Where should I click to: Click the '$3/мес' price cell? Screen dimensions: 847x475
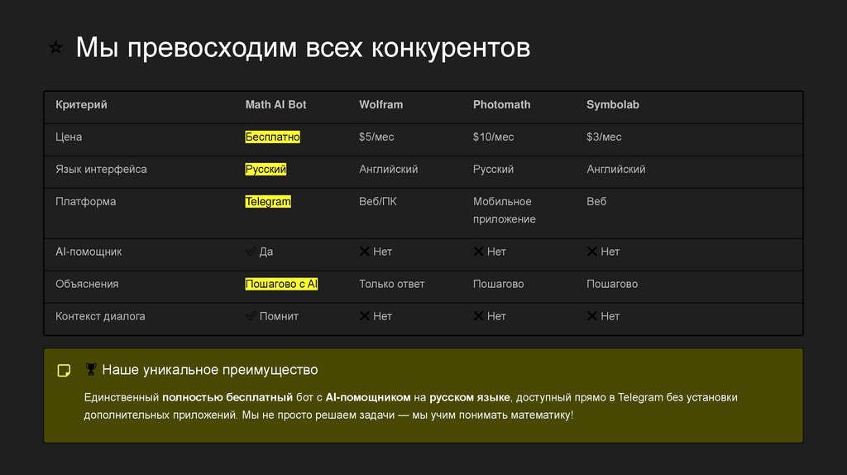coord(604,137)
